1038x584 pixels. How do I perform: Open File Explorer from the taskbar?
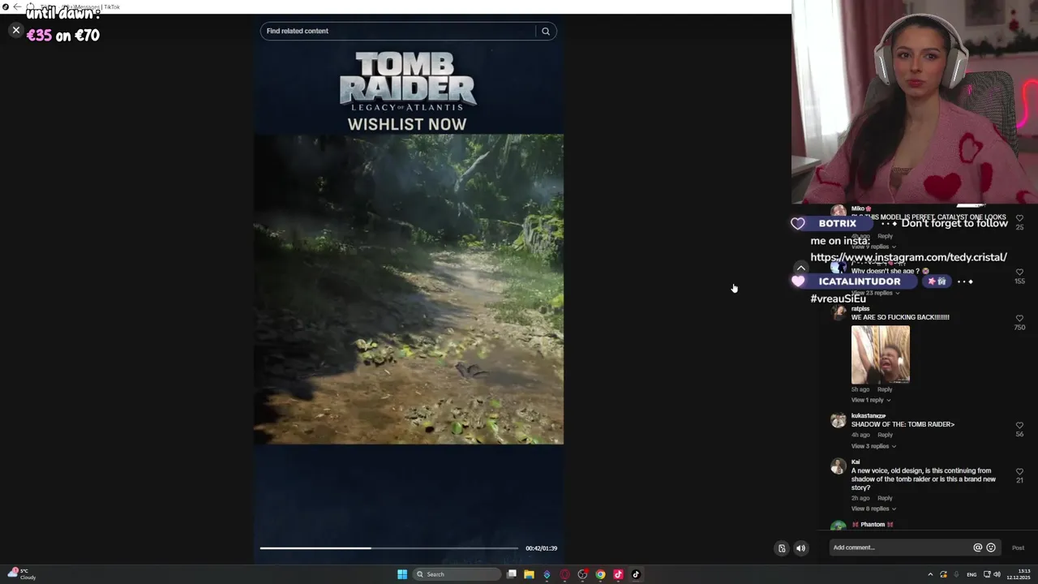[x=529, y=574]
